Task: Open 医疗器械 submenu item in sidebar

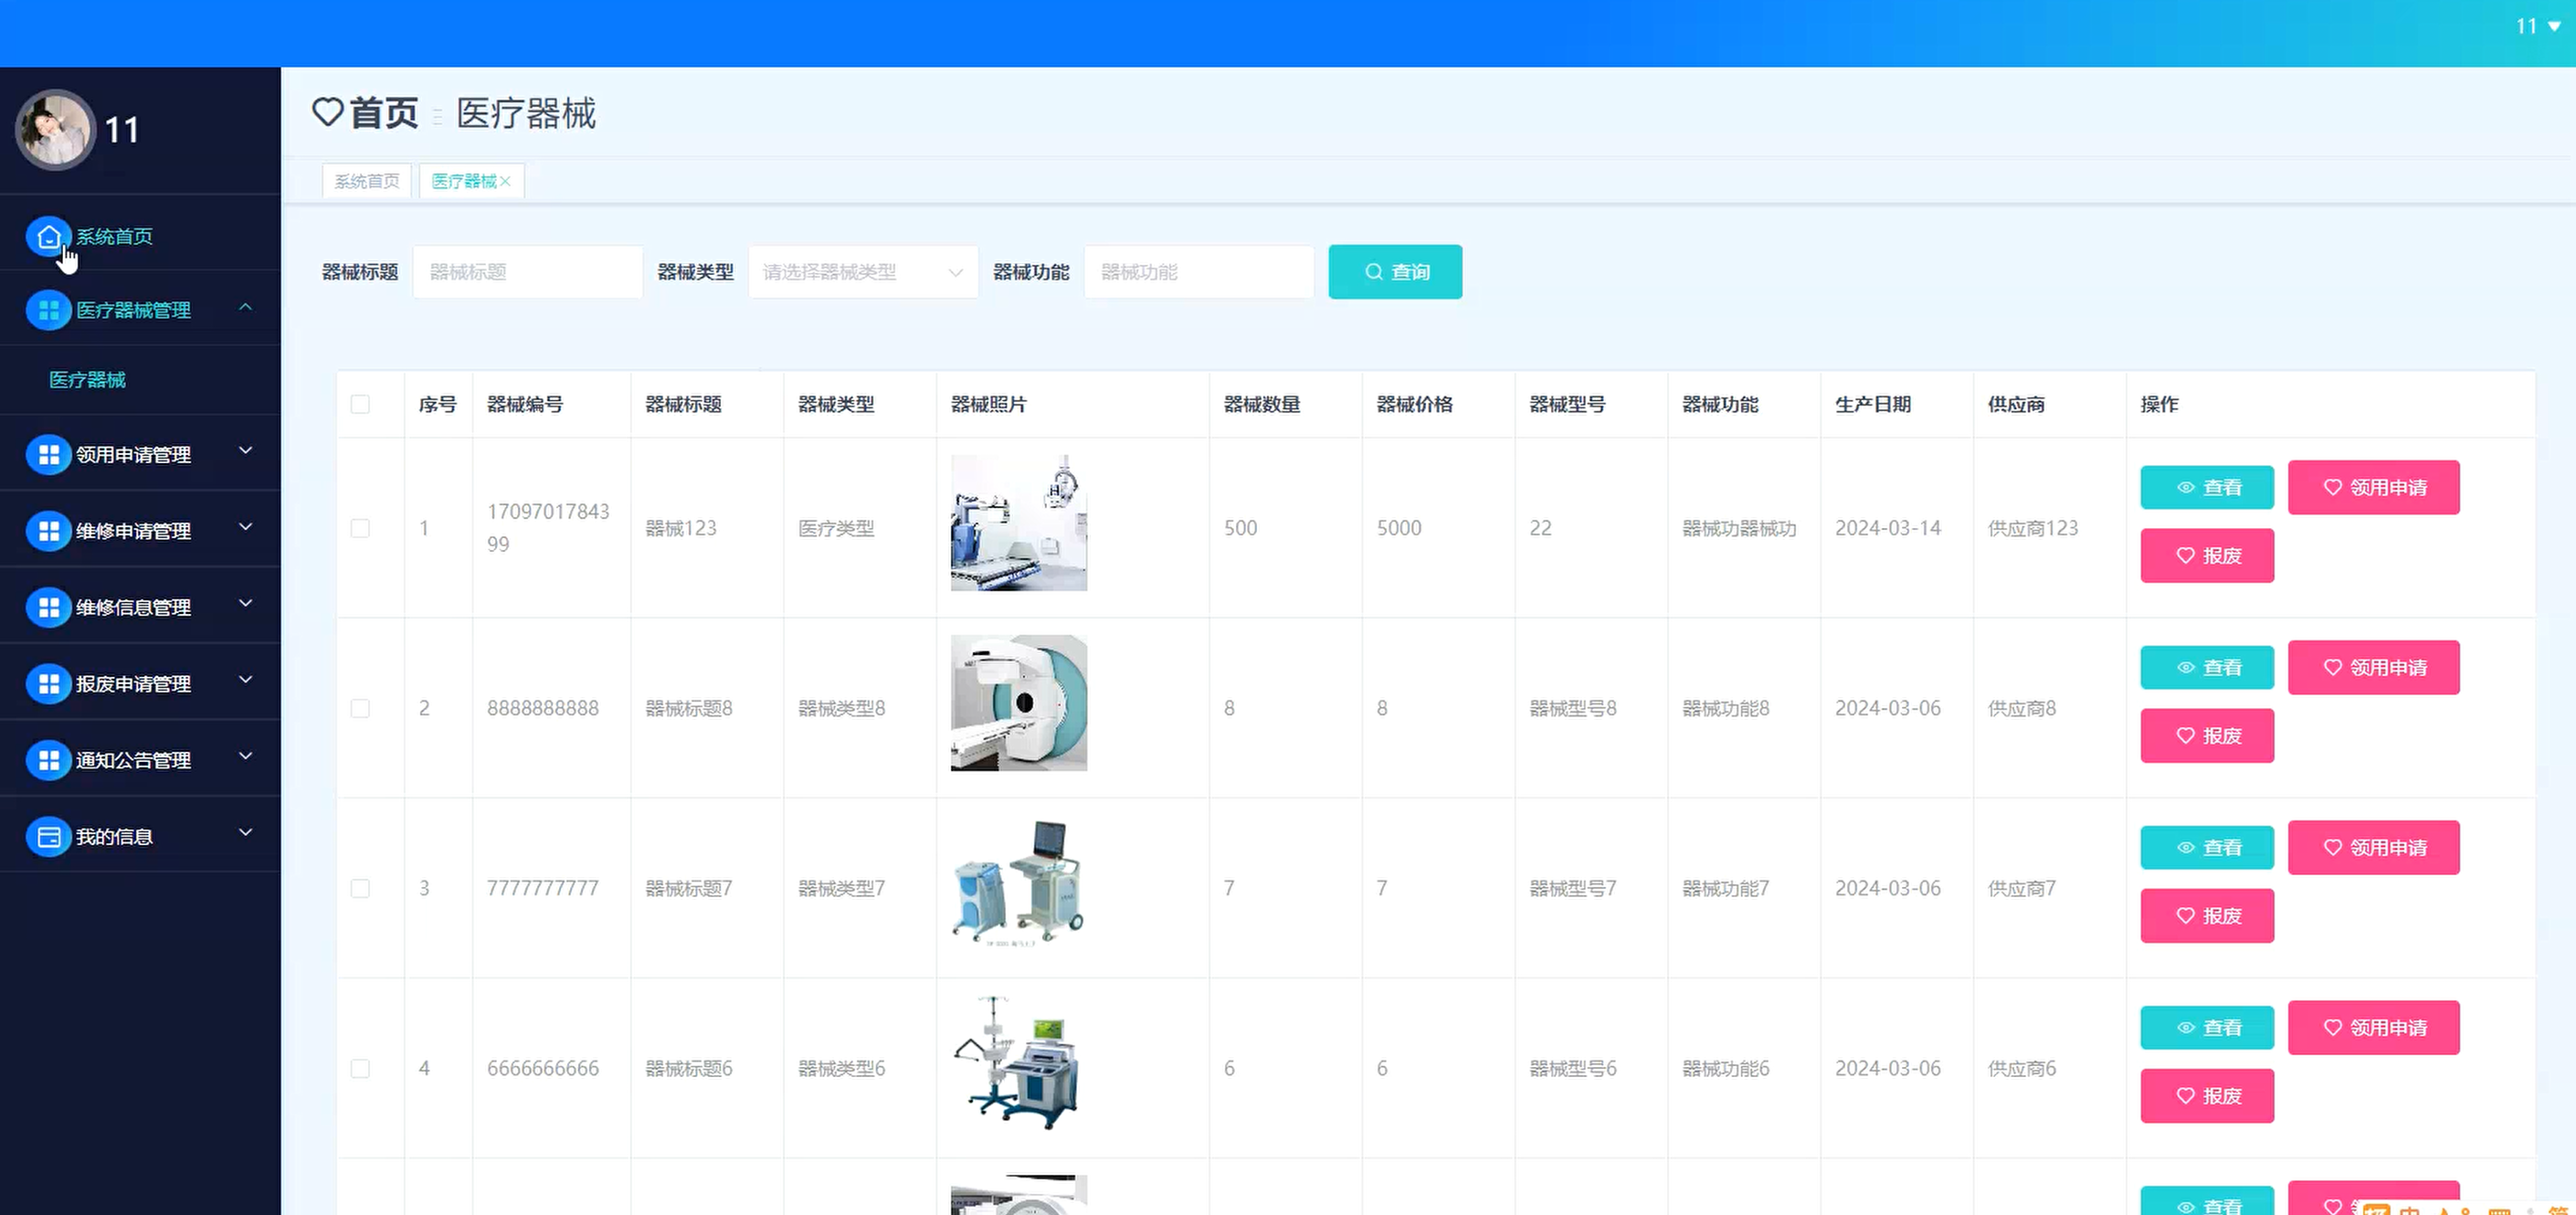Action: click(88, 380)
